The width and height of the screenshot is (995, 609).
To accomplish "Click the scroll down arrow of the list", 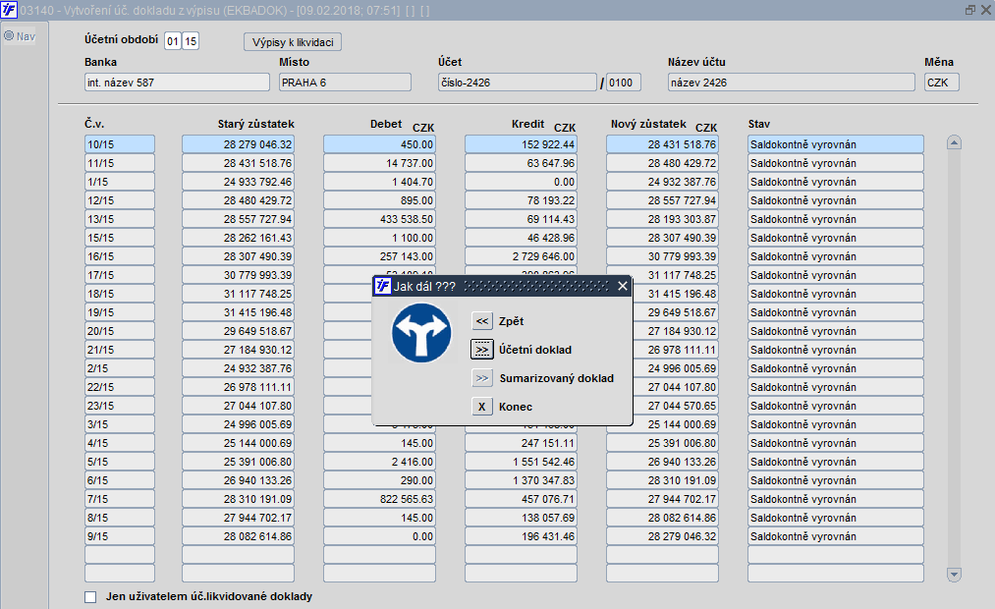I will [954, 574].
